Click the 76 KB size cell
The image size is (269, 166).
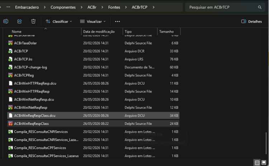(174, 59)
